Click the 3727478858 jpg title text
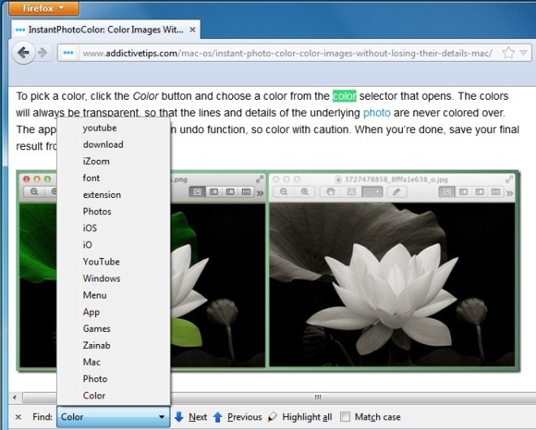Viewport: 536px width, 430px height. click(396, 179)
